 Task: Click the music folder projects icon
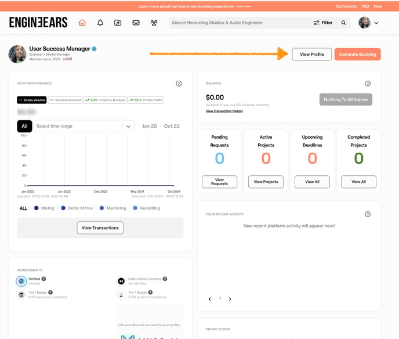[118, 23]
